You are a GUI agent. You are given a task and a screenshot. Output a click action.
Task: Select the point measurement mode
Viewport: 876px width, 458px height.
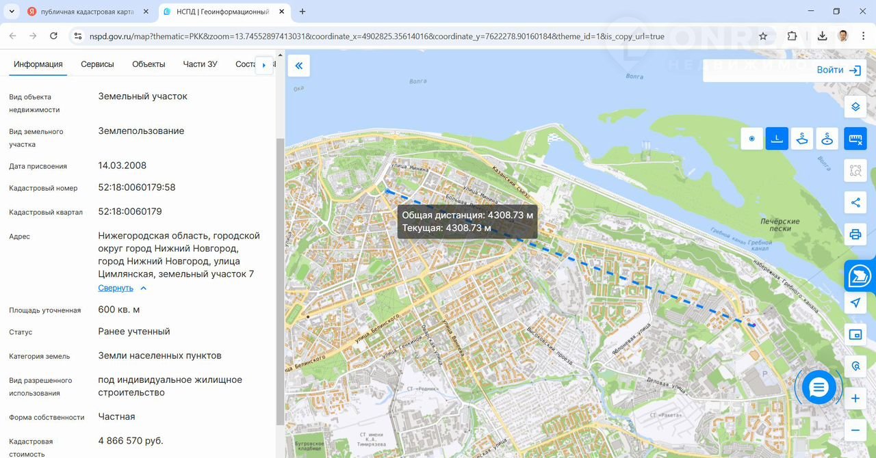pyautogui.click(x=751, y=139)
